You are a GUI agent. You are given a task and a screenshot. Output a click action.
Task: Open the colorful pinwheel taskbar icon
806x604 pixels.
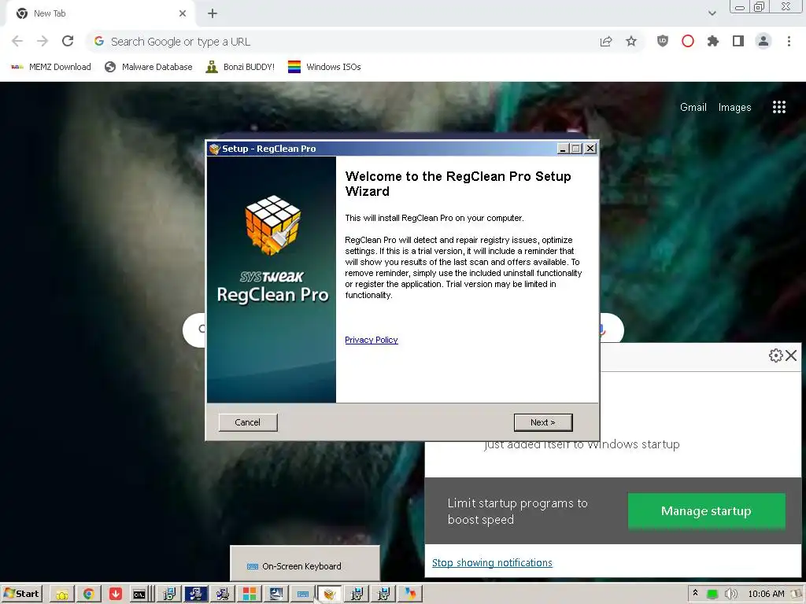(409, 595)
